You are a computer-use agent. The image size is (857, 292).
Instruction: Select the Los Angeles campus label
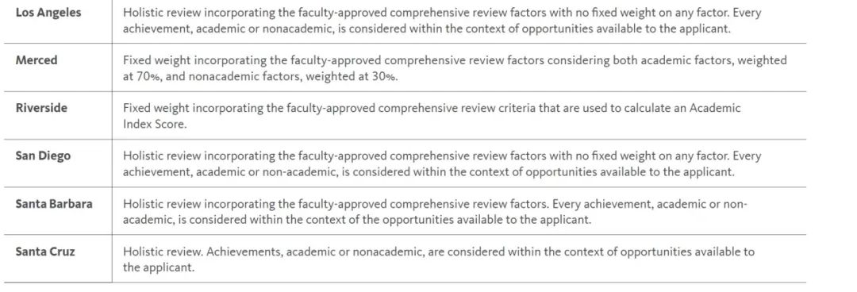(48, 13)
